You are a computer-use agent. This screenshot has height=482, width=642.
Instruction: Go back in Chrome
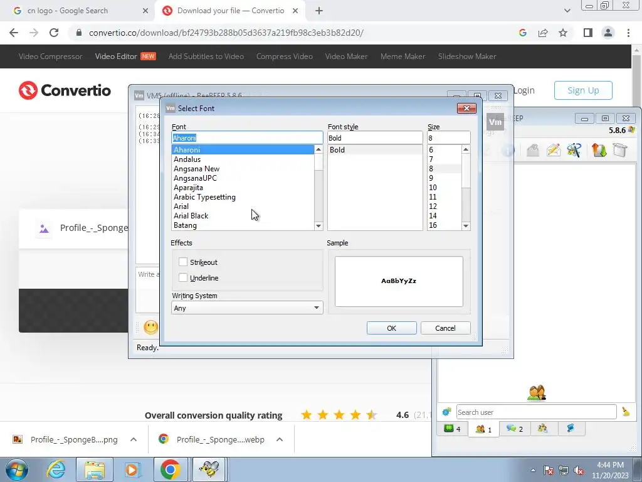[14, 33]
